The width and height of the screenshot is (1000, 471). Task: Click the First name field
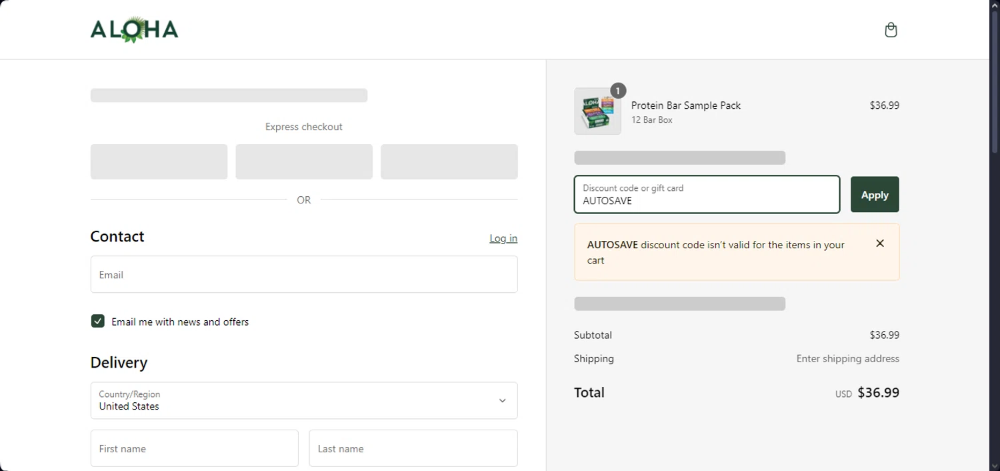coord(194,448)
